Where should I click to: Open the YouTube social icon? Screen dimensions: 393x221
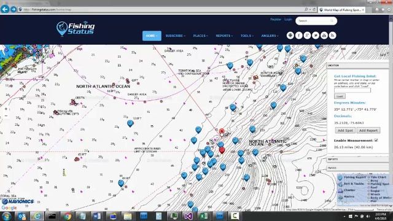pyautogui.click(x=324, y=36)
